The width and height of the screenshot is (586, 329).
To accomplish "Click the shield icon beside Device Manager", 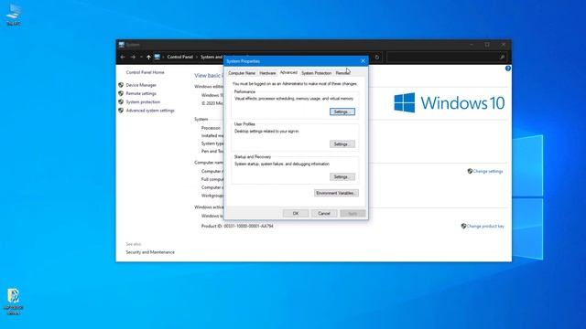I will coord(121,85).
